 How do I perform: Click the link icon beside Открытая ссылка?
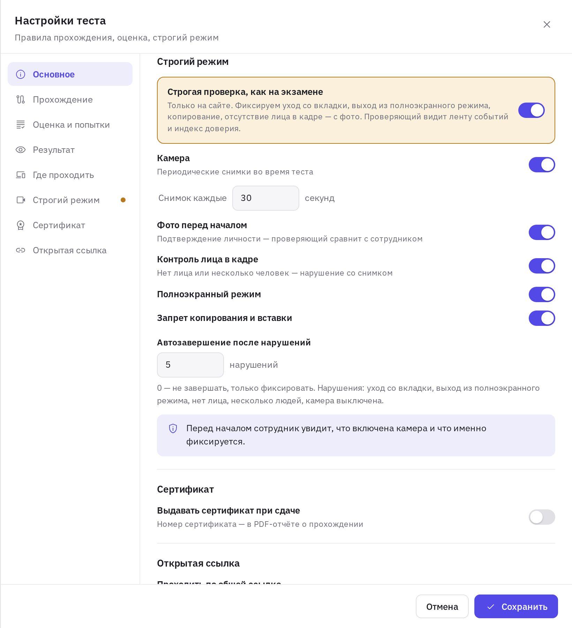point(21,250)
